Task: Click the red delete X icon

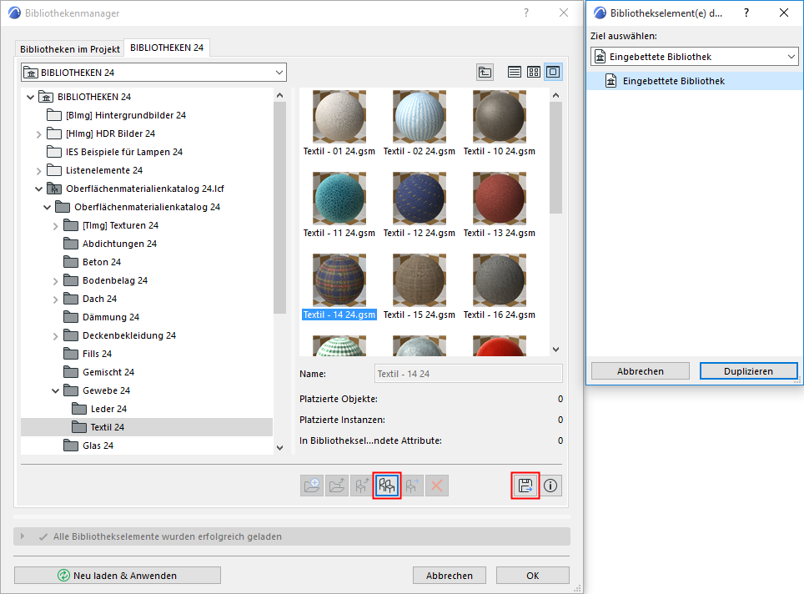Action: tap(437, 486)
